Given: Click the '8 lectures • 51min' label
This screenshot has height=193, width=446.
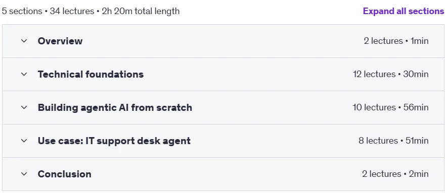Looking at the screenshot, I should point(393,141).
